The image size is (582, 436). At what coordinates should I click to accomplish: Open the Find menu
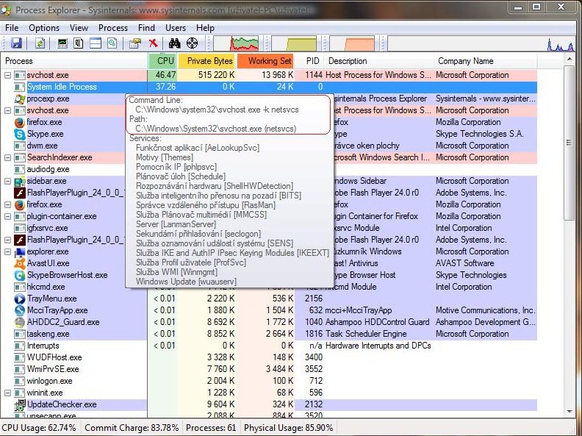coord(146,28)
